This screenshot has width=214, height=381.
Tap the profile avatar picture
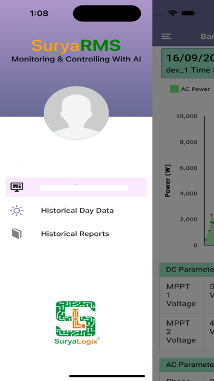(x=76, y=113)
